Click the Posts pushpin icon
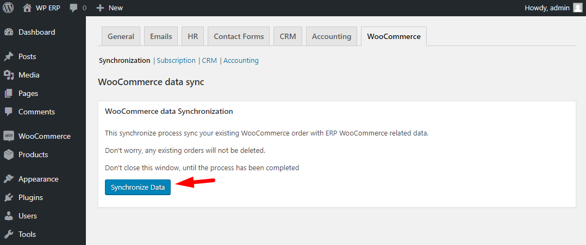The height and width of the screenshot is (245, 586). pos(9,57)
